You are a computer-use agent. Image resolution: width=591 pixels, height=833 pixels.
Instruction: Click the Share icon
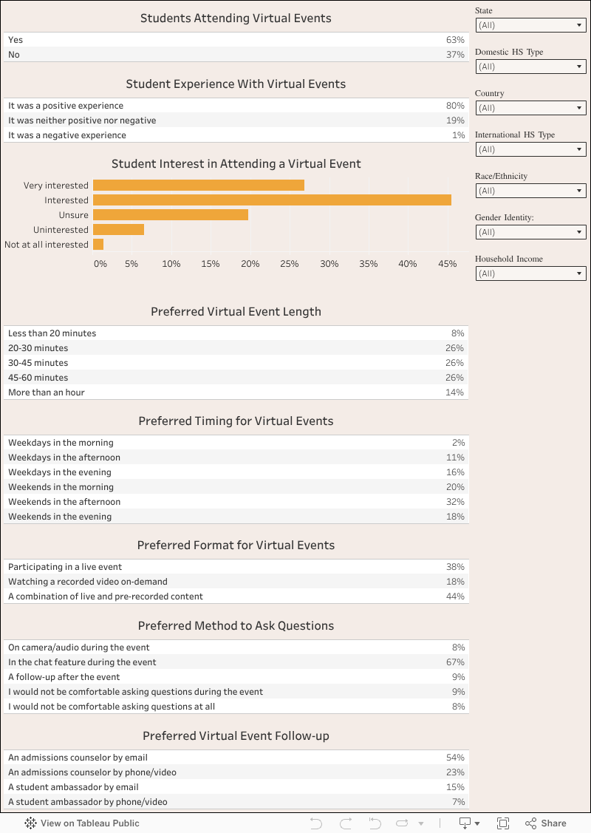coord(530,823)
